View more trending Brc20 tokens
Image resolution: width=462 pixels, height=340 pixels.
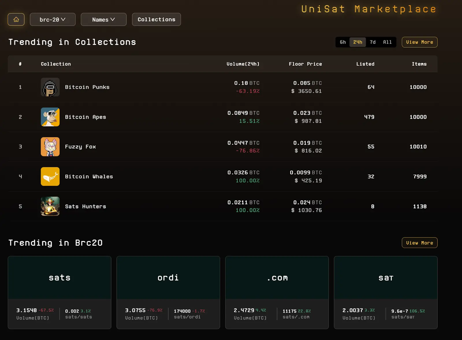coord(420,243)
